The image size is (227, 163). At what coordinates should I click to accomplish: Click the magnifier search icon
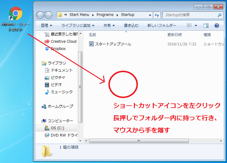[219, 15]
